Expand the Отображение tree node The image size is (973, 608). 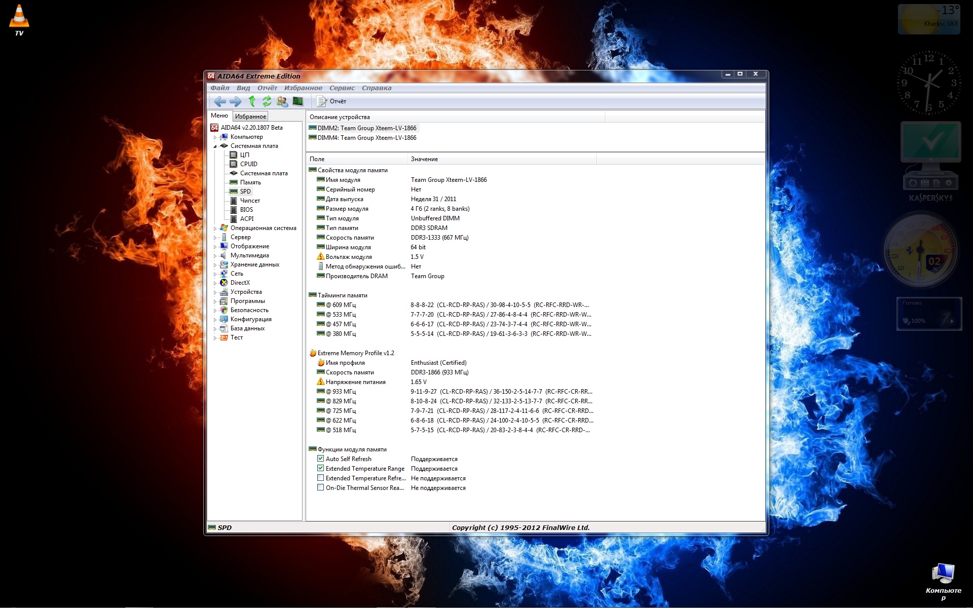coord(215,247)
